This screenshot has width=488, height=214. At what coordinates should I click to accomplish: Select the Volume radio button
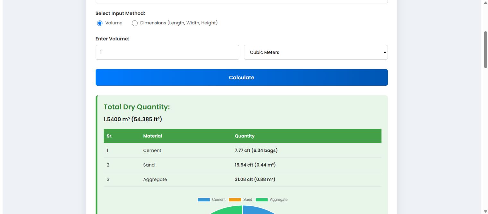100,23
